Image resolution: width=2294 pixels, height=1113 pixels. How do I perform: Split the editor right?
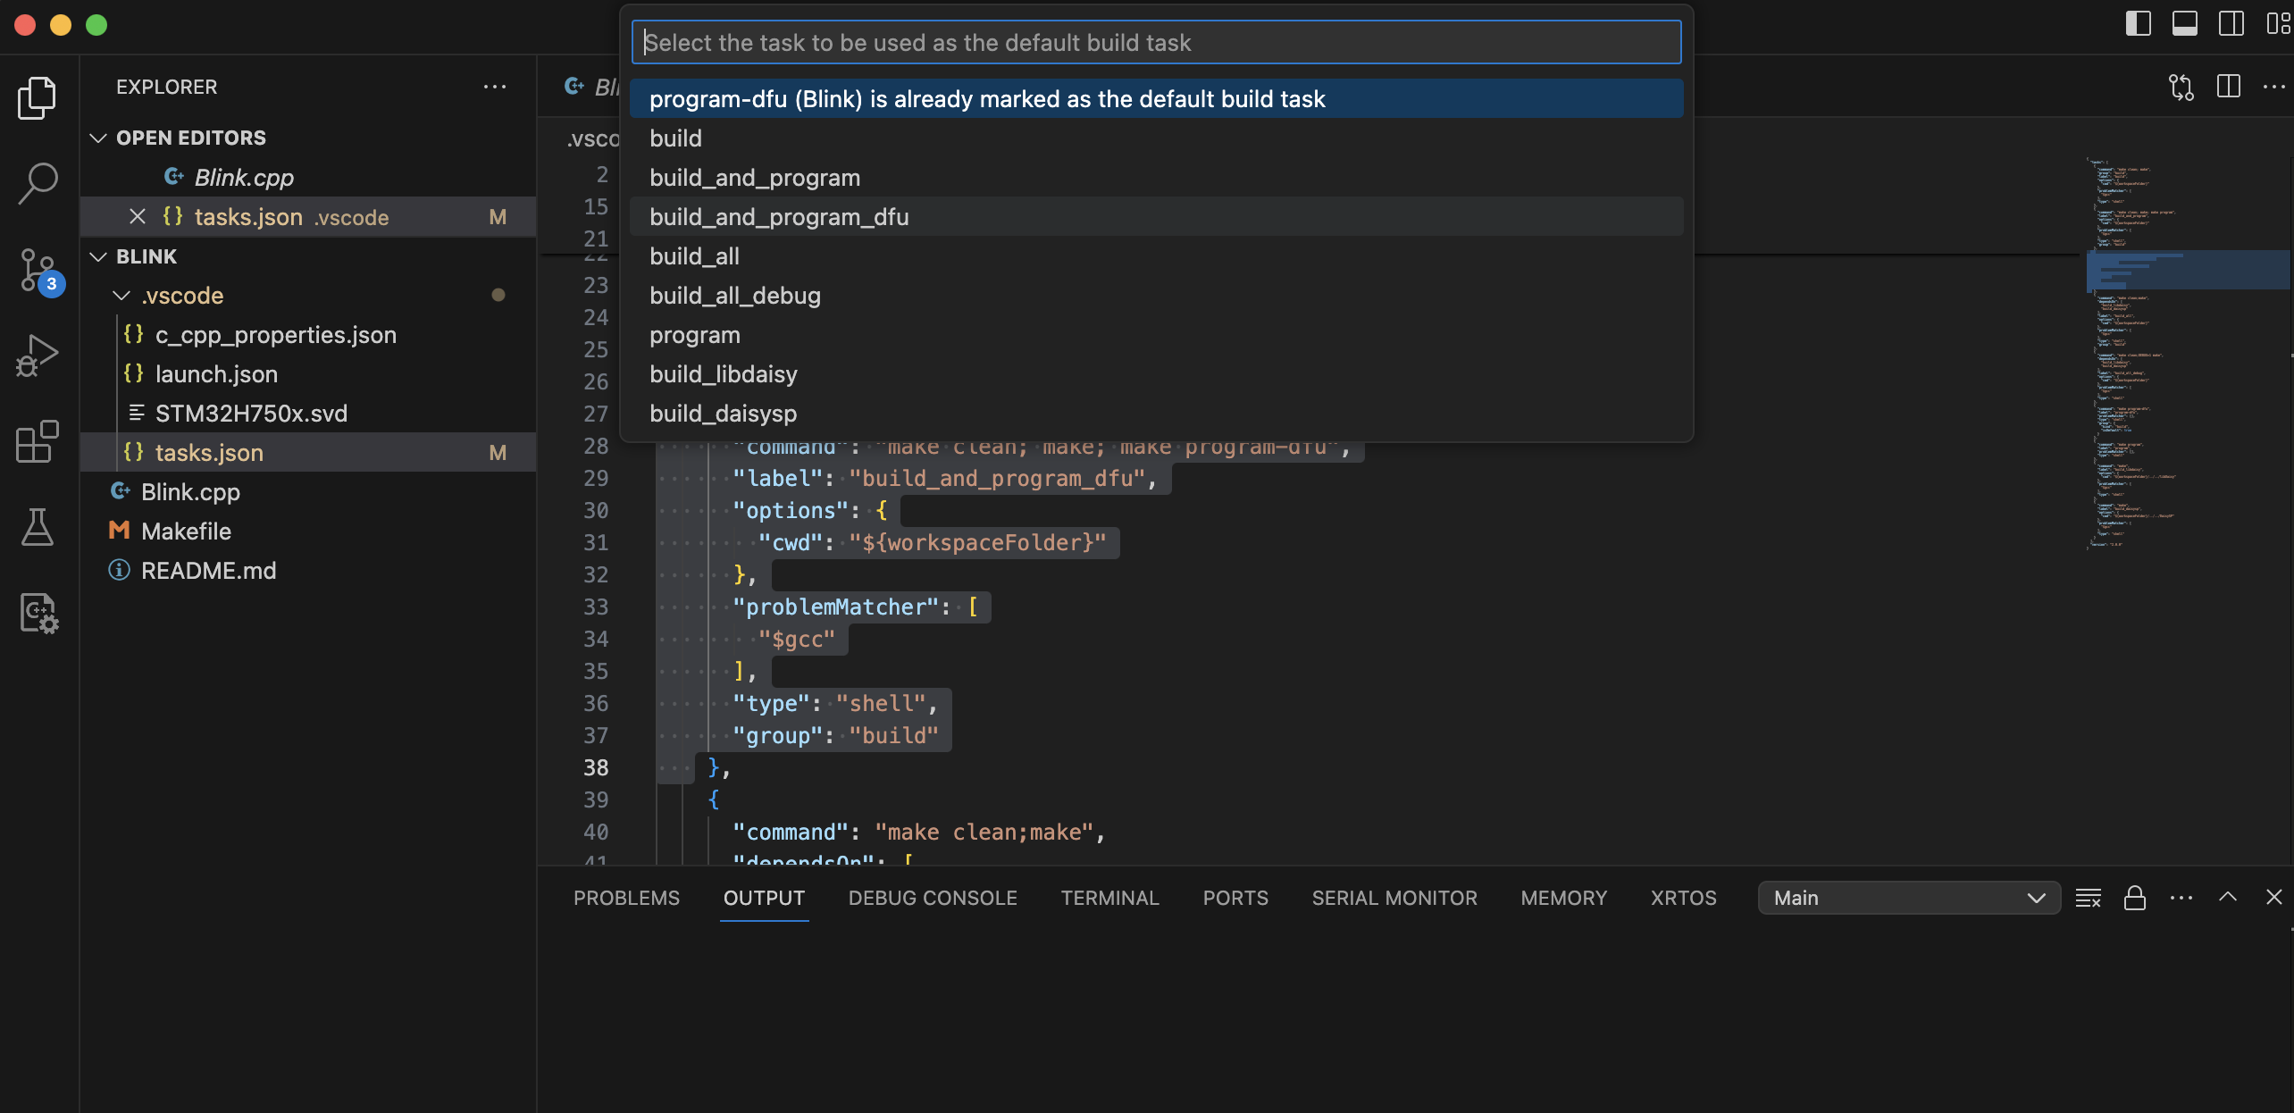[x=2228, y=87]
